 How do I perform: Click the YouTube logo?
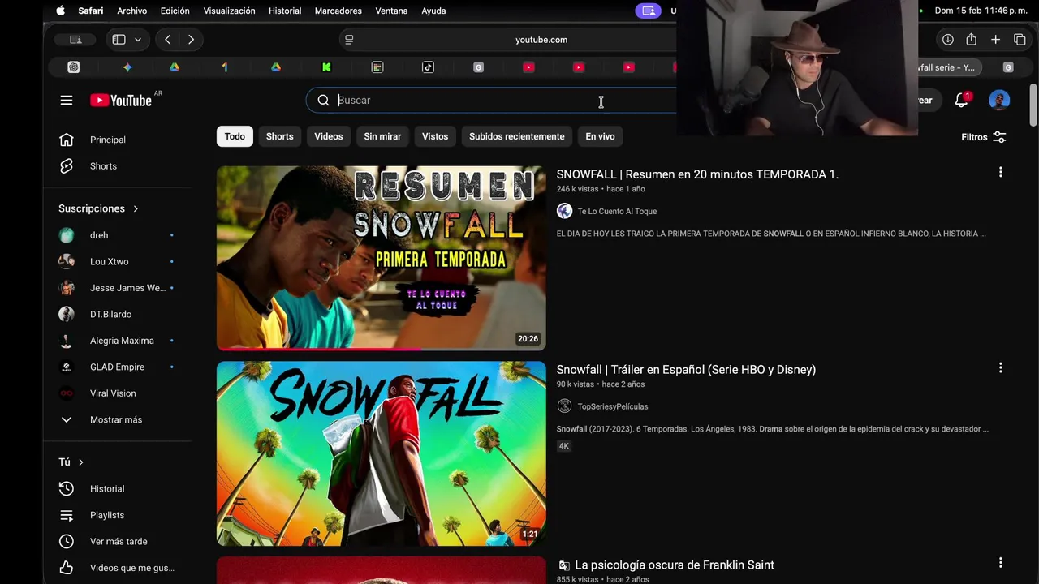[x=121, y=101]
